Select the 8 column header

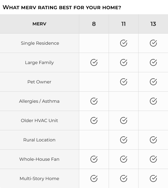(x=94, y=24)
